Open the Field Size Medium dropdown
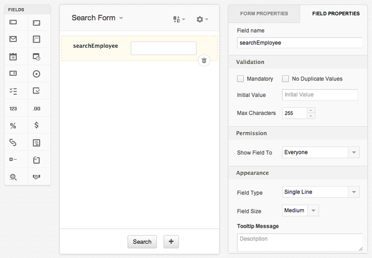372x258 pixels. [301, 211]
